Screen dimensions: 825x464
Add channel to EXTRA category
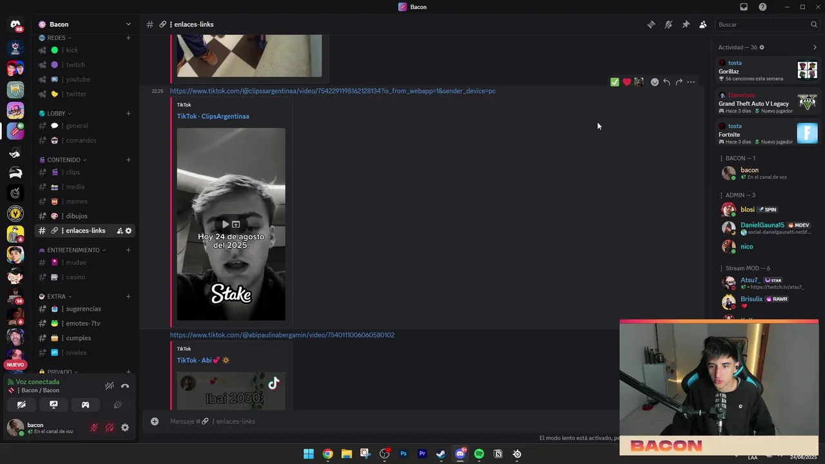[128, 296]
